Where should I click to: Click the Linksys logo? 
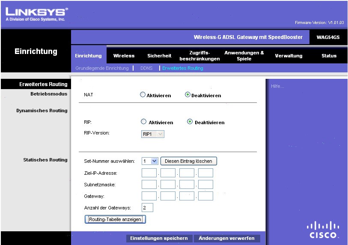[36, 13]
